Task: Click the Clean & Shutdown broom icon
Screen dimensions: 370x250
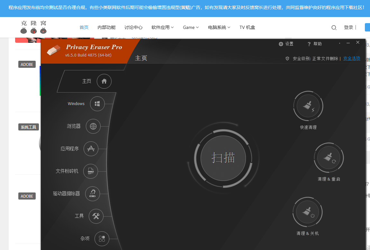Action: pyautogui.click(x=307, y=212)
